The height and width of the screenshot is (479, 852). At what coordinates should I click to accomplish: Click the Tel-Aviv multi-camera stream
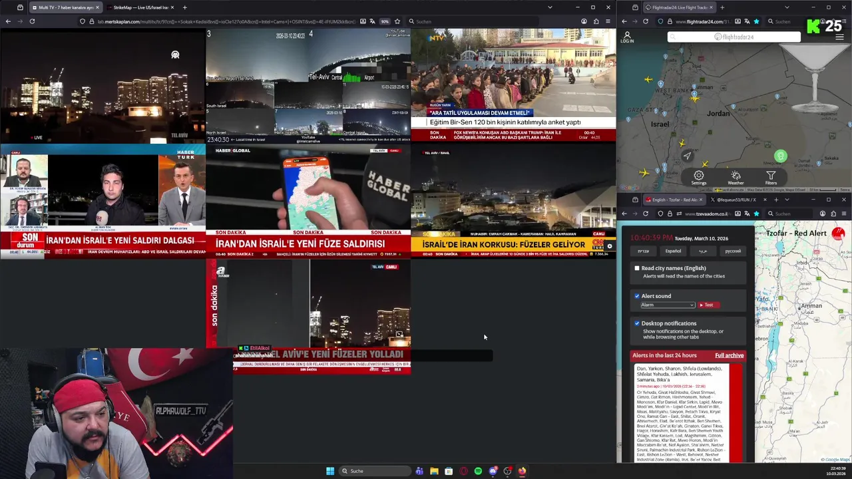(x=308, y=86)
